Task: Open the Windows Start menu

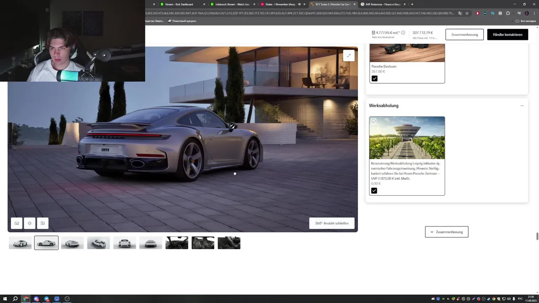Action: tap(5, 299)
